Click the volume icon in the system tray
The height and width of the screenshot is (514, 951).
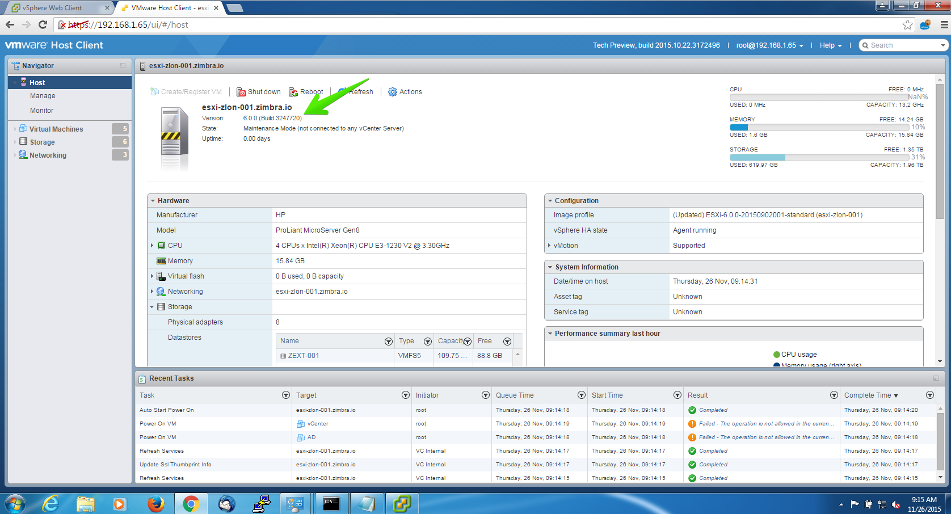(x=896, y=504)
